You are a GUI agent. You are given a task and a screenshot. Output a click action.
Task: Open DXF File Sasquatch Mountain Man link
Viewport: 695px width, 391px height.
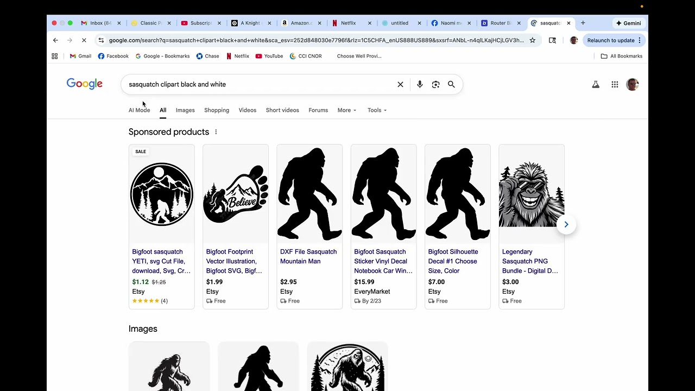[308, 256]
